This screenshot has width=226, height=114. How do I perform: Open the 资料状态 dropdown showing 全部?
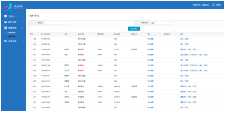point(161,23)
